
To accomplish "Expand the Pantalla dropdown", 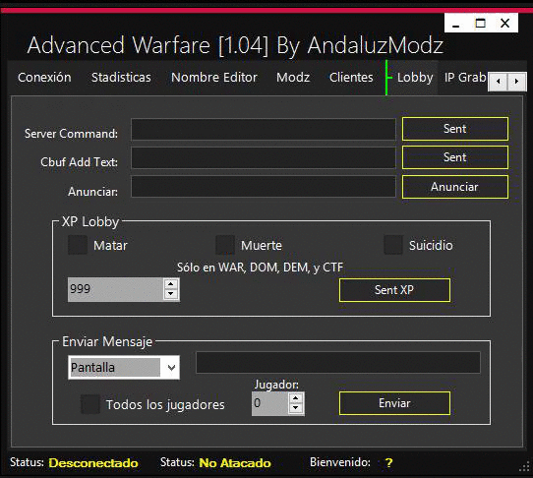I will tap(172, 368).
